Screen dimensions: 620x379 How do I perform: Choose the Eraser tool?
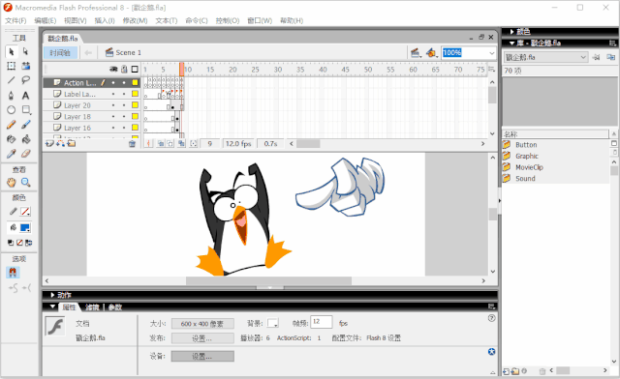tap(26, 154)
